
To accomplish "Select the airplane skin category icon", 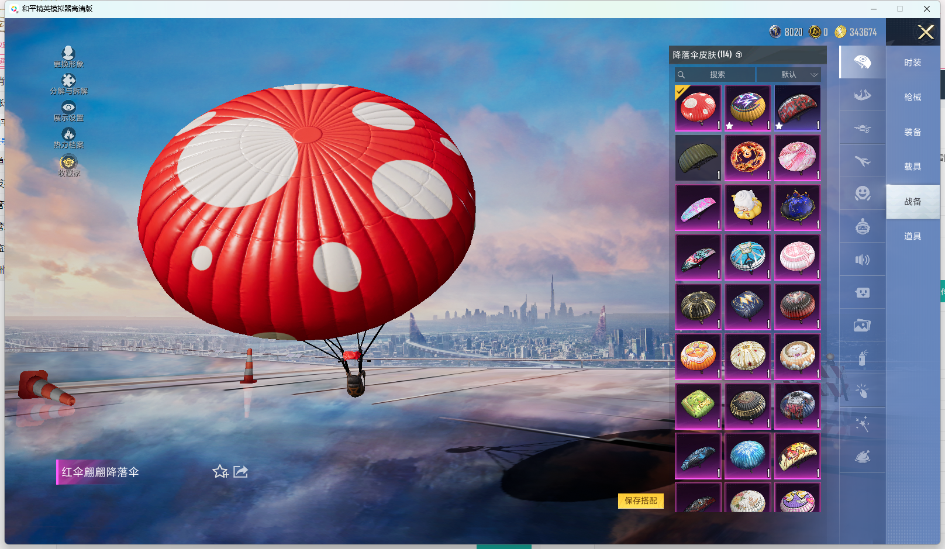I will (x=862, y=161).
